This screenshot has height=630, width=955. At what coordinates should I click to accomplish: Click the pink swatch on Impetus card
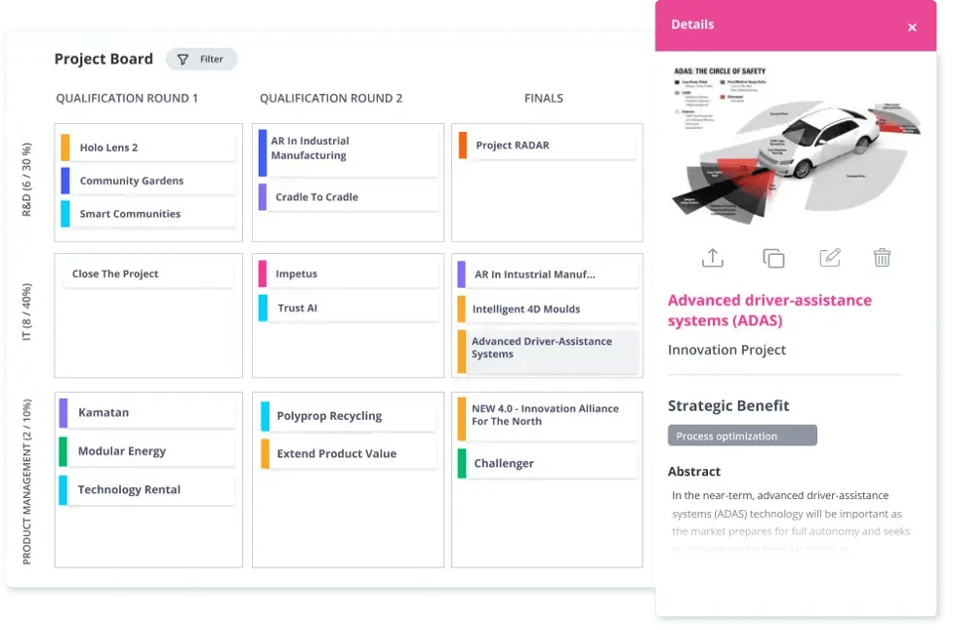[263, 274]
